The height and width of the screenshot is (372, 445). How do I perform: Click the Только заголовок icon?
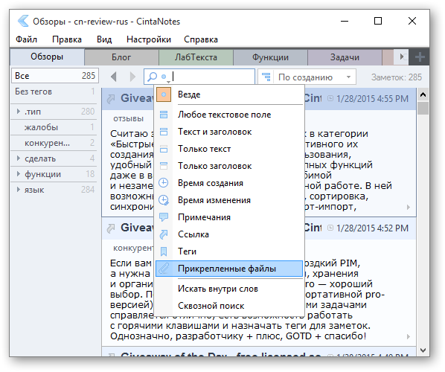[164, 166]
